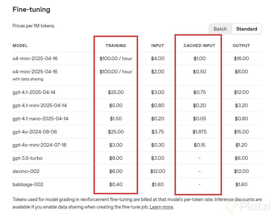Click the Fine-tuning heading
273x216 pixels.
tap(31, 10)
